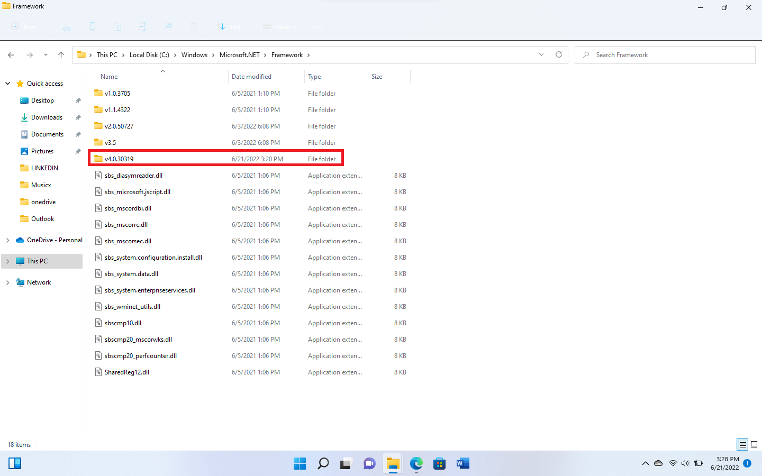
Task: Select the v4.0.30319 folder
Action: pos(119,159)
